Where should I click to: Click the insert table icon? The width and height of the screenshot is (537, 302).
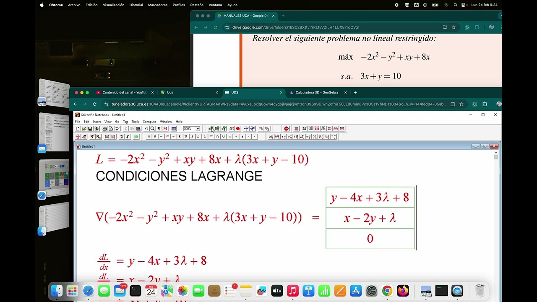pyautogui.click(x=174, y=128)
